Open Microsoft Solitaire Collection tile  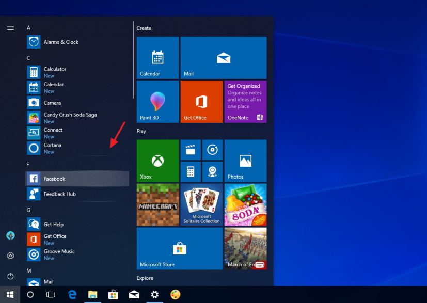pyautogui.click(x=201, y=204)
